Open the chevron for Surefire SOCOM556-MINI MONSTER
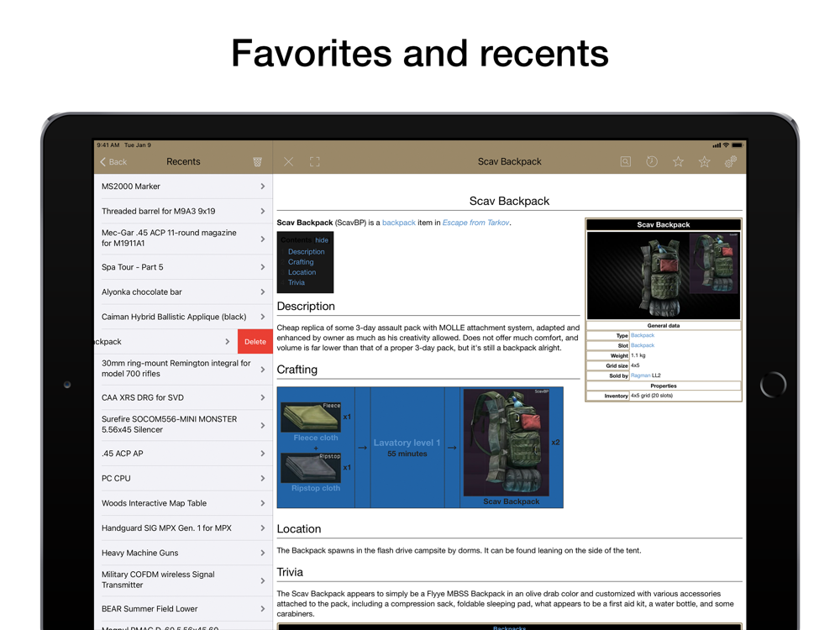This screenshot has width=840, height=630. point(262,425)
